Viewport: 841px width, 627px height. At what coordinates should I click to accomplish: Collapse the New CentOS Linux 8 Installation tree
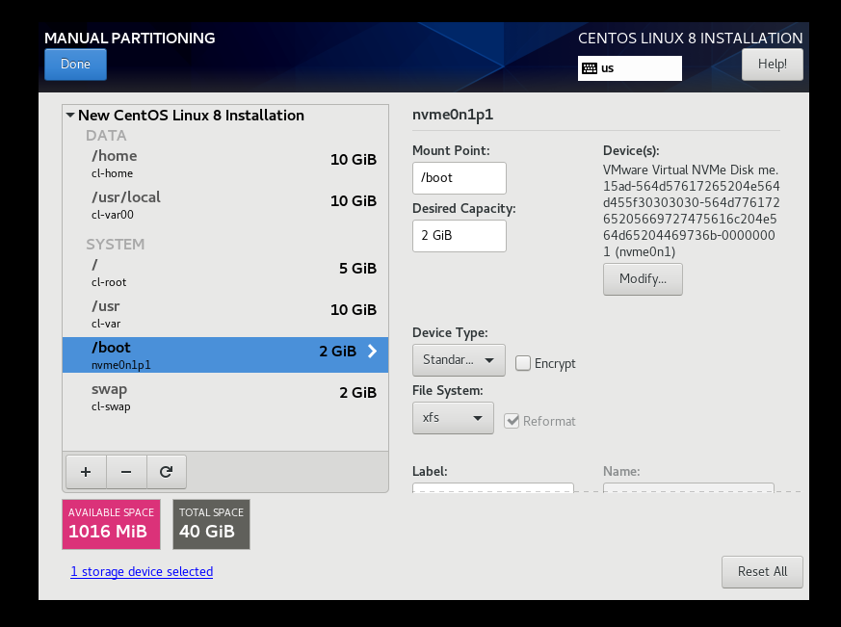tap(70, 115)
